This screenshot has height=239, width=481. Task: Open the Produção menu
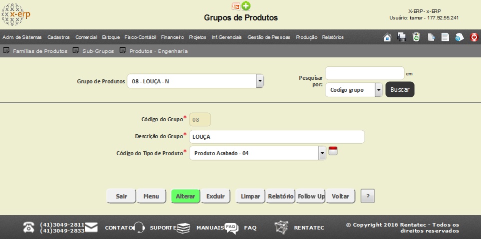click(307, 37)
